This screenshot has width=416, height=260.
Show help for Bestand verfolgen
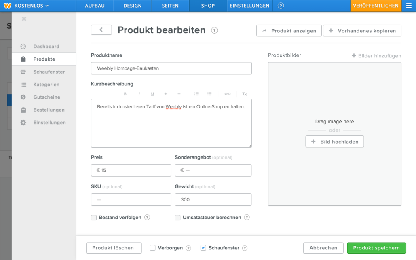click(147, 217)
